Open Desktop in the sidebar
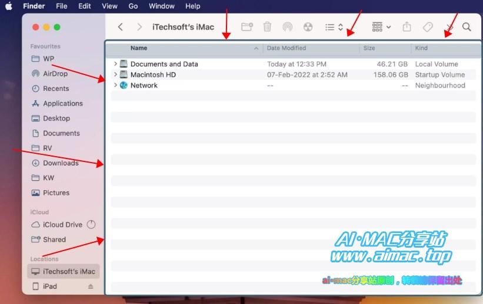 (x=63, y=119)
